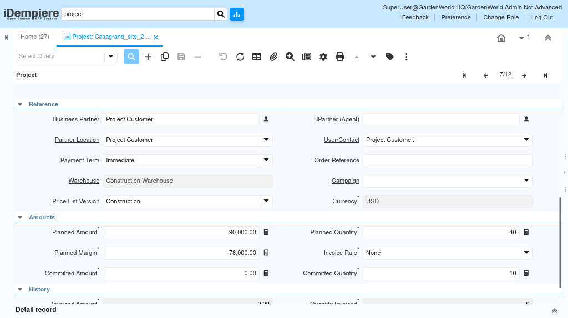The width and height of the screenshot is (568, 318).
Task: Open the Preference link
Action: coord(456,17)
